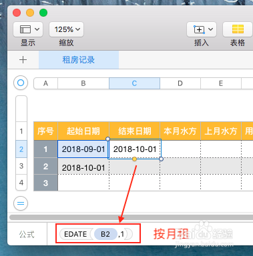Image resolution: width=253 pixels, height=256 pixels.
Task: Add a new sheet with plus button
Action: point(23,60)
